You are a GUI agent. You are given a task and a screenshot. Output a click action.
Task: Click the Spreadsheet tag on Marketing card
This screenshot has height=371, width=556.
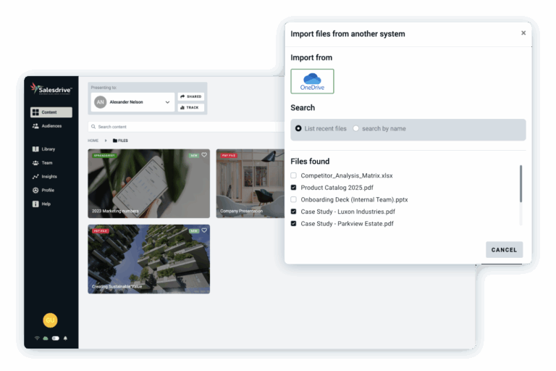tap(104, 156)
